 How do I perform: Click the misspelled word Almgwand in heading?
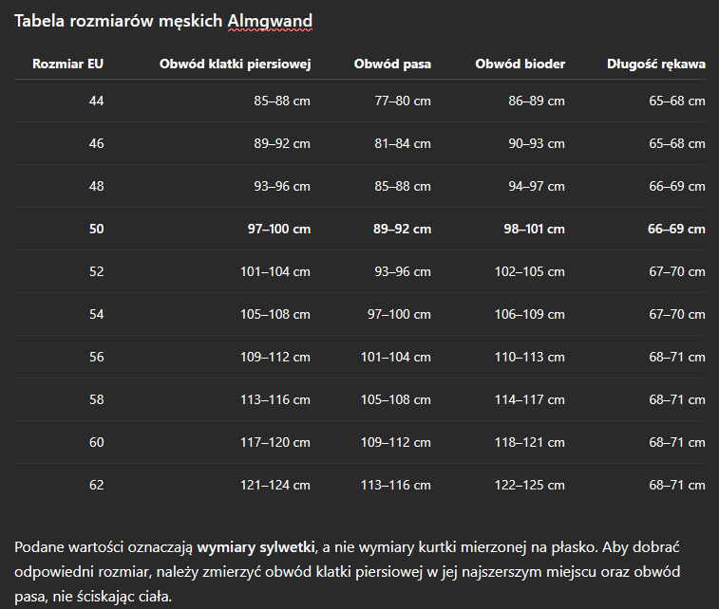[x=270, y=21]
